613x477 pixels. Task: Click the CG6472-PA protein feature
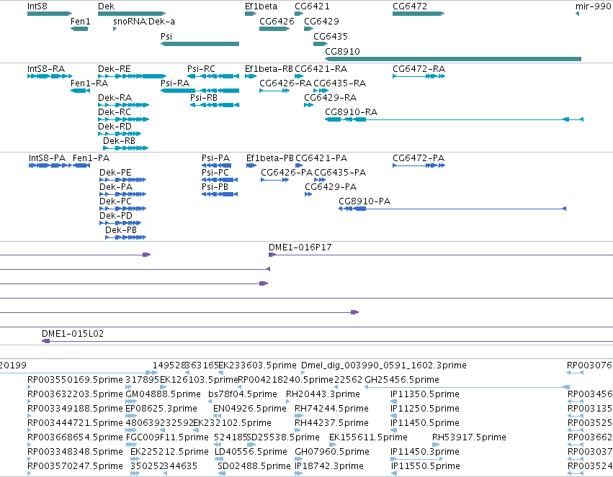419,165
